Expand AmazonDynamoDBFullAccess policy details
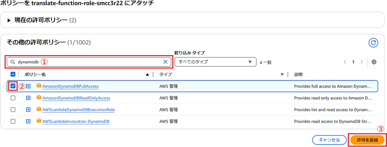 28,86
